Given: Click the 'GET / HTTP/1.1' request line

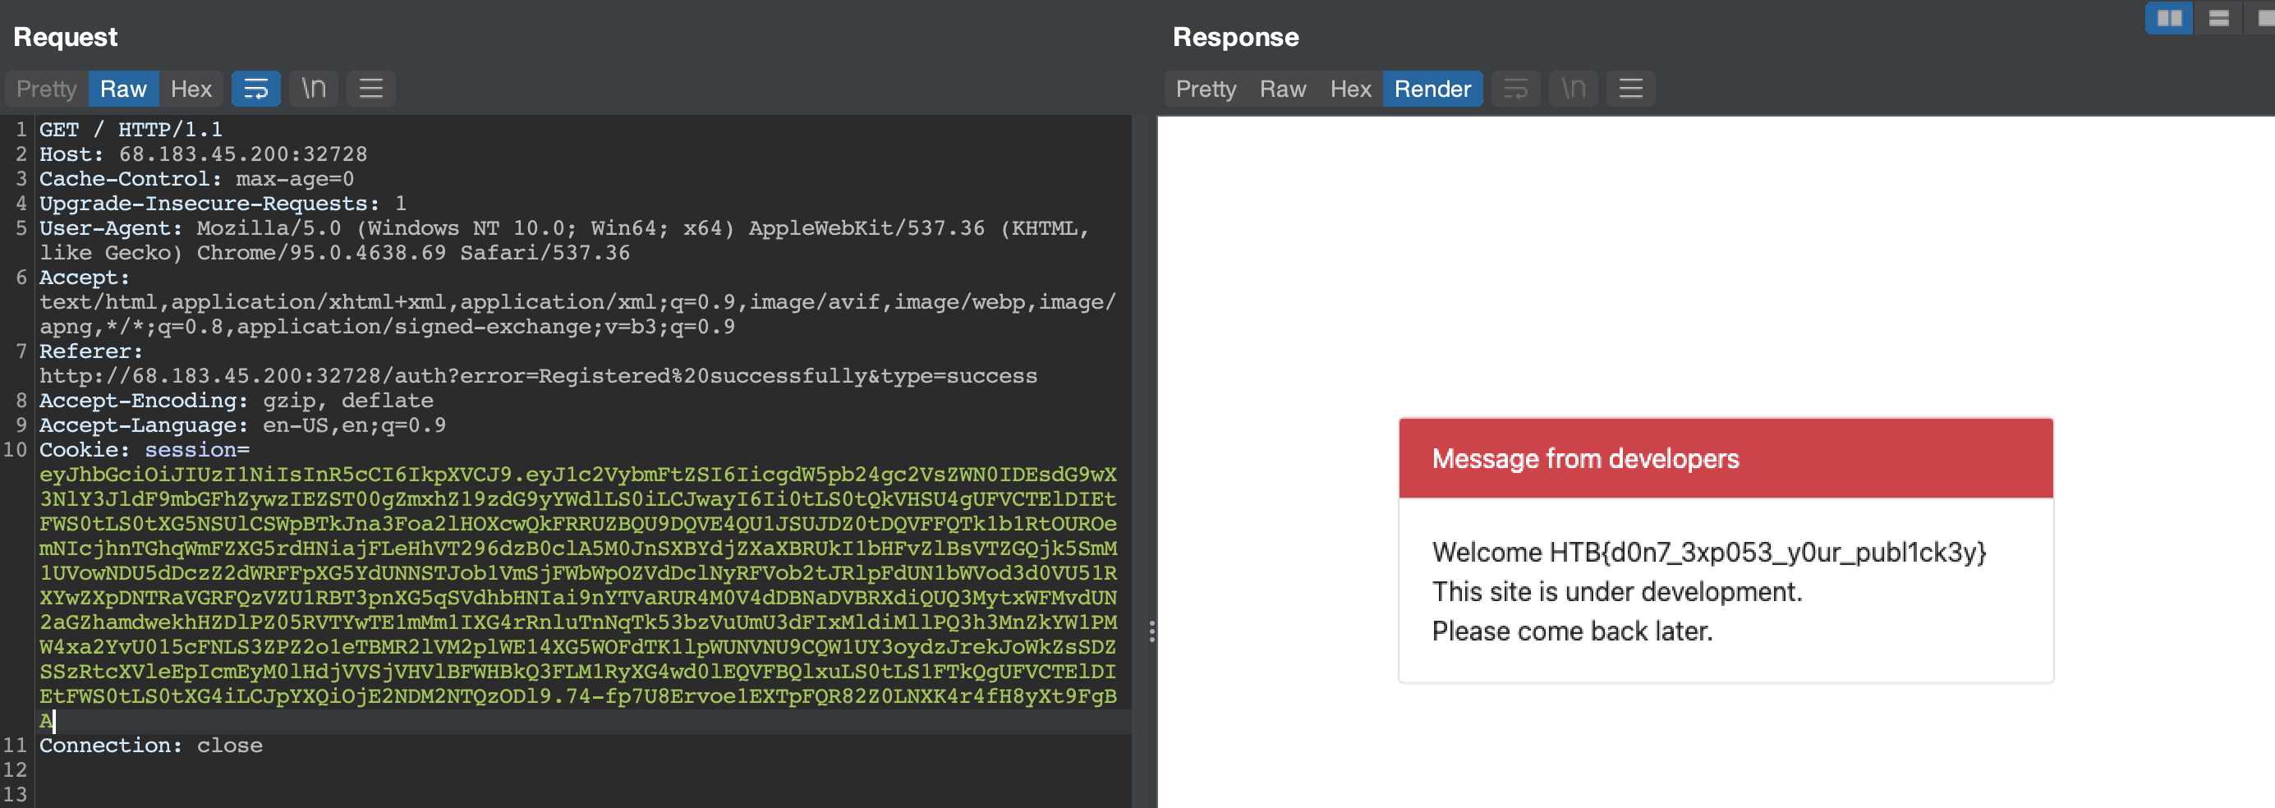Looking at the screenshot, I should click(x=131, y=129).
